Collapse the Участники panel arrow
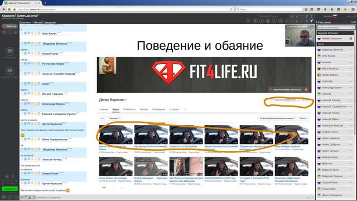The image size is (357, 201). [x=317, y=22]
